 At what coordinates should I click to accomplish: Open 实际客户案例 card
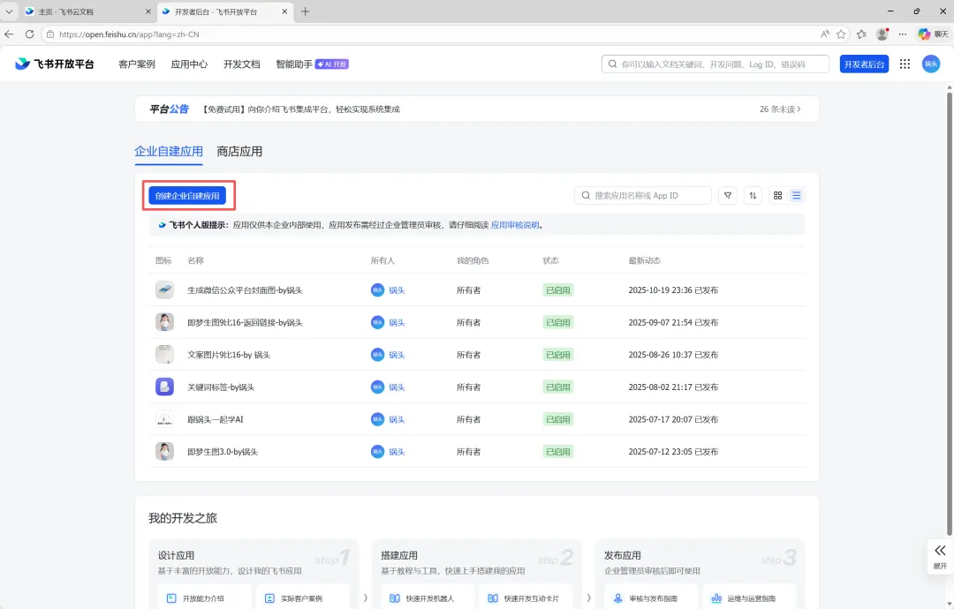point(303,597)
